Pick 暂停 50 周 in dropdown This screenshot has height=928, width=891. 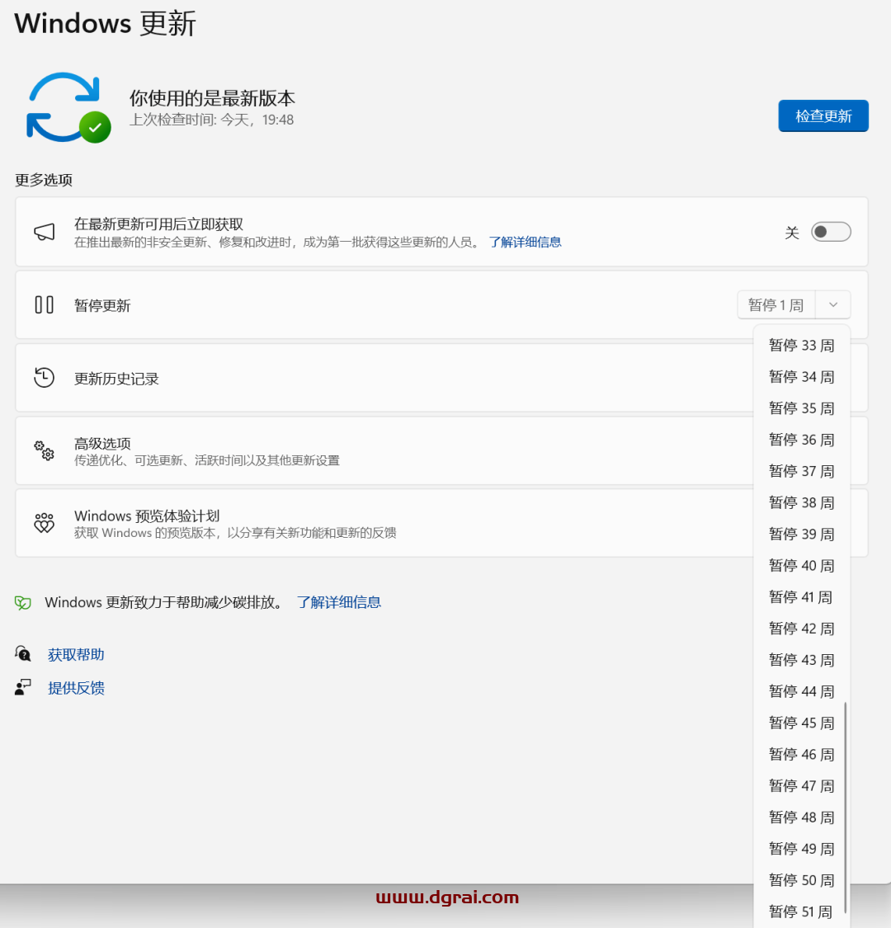click(x=802, y=880)
